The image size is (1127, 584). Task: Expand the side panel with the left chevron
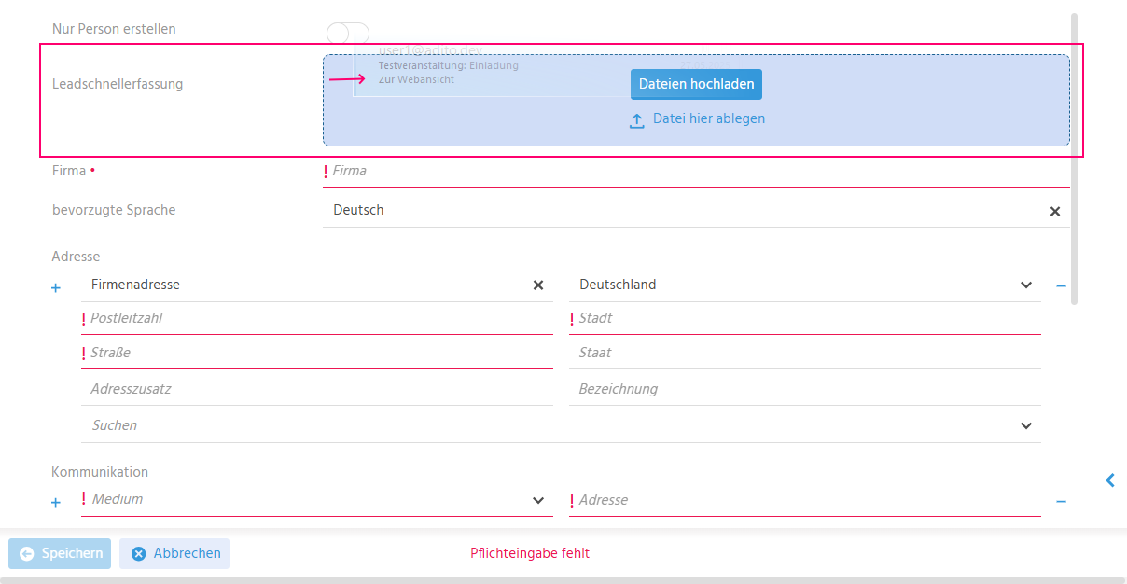click(x=1110, y=480)
